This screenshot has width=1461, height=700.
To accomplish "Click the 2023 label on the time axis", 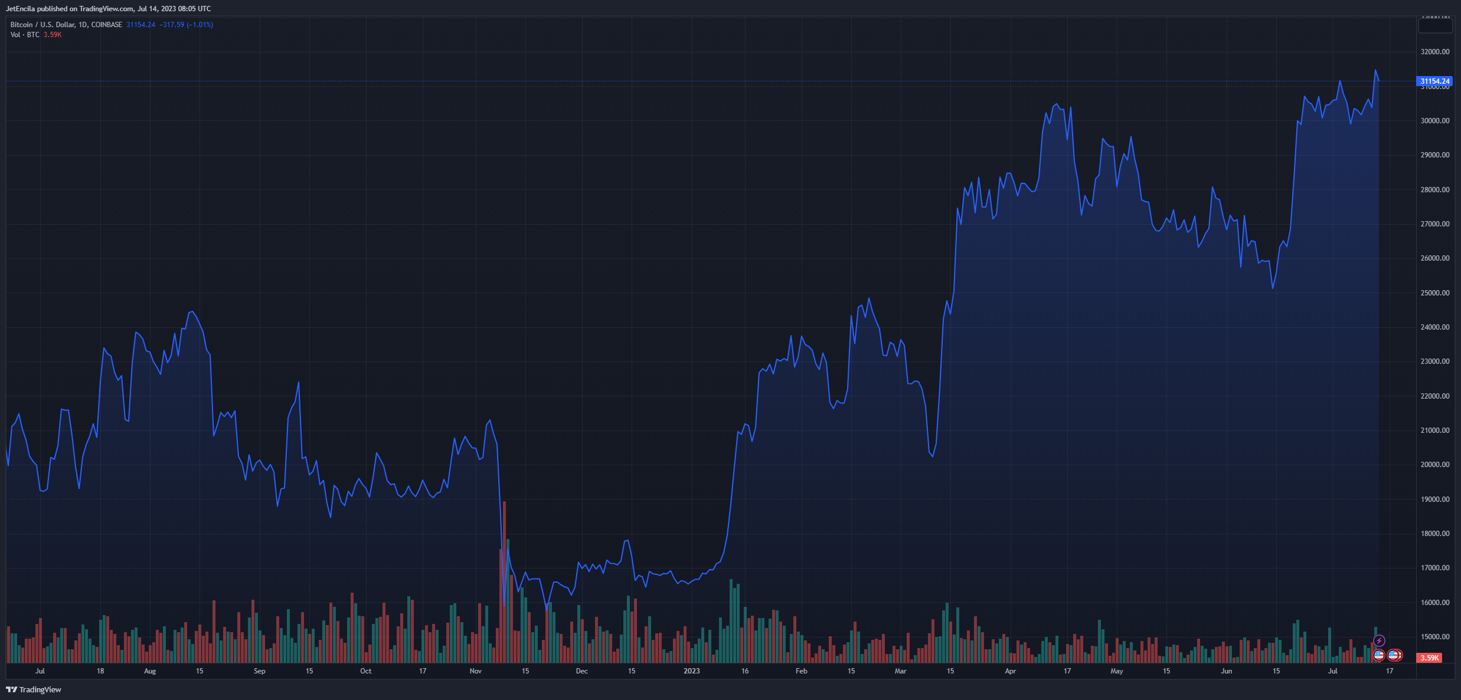I will coord(692,671).
